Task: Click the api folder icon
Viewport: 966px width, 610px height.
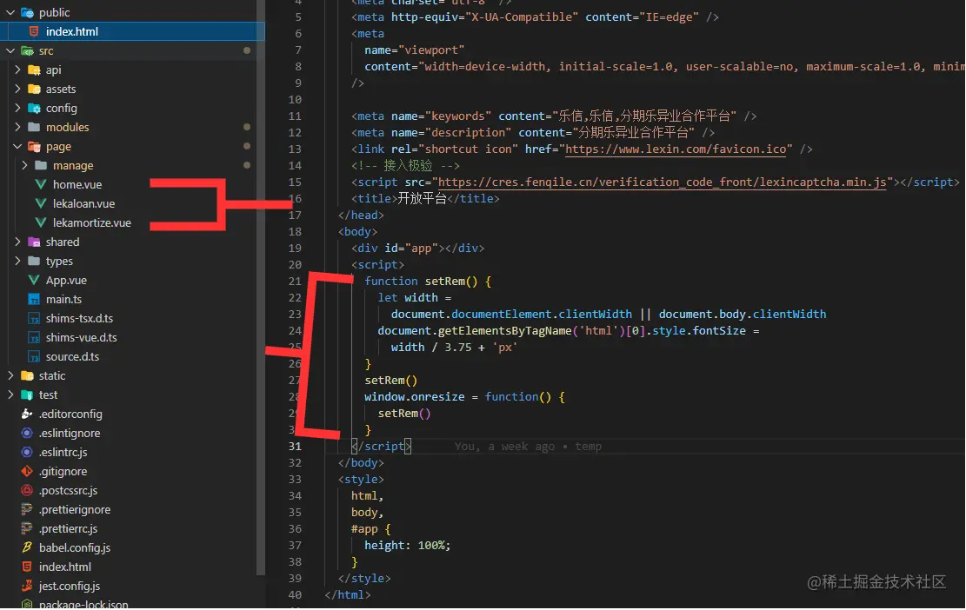Action: [35, 70]
